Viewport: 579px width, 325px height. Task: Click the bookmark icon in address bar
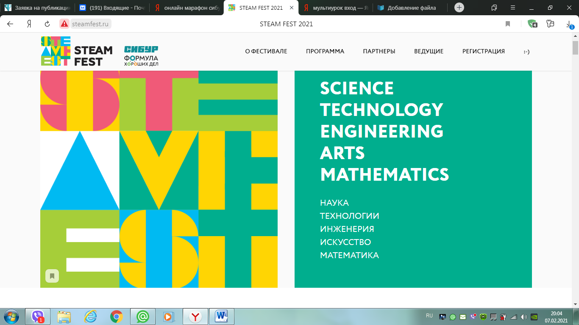point(508,24)
